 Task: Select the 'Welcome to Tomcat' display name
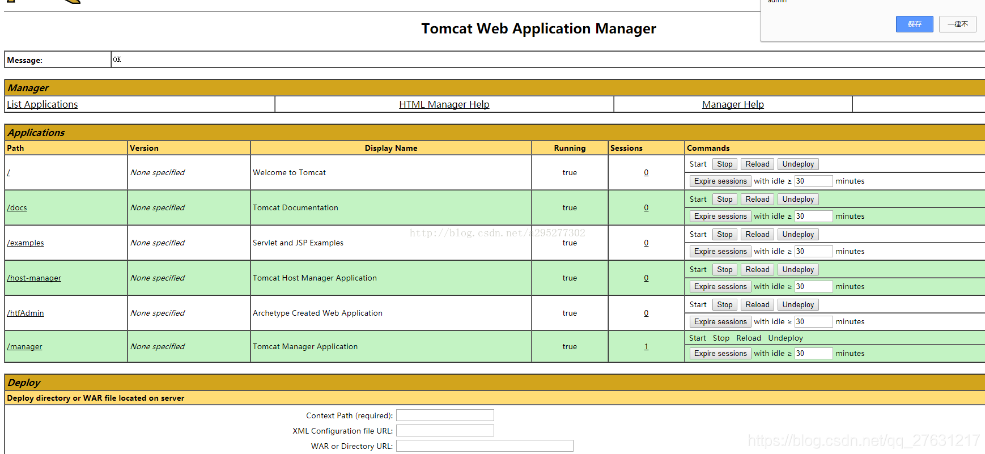pos(289,172)
